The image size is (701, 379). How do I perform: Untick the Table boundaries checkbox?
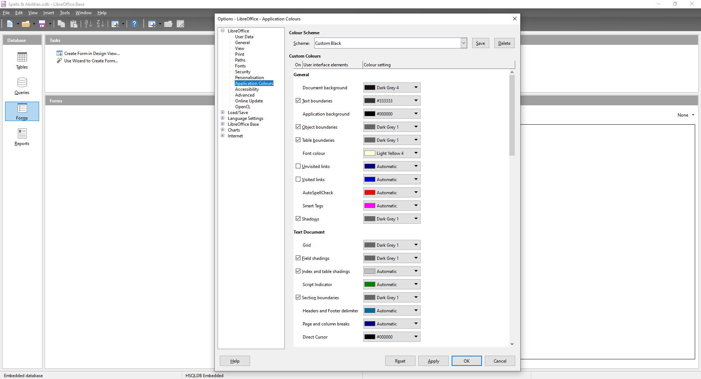298,140
